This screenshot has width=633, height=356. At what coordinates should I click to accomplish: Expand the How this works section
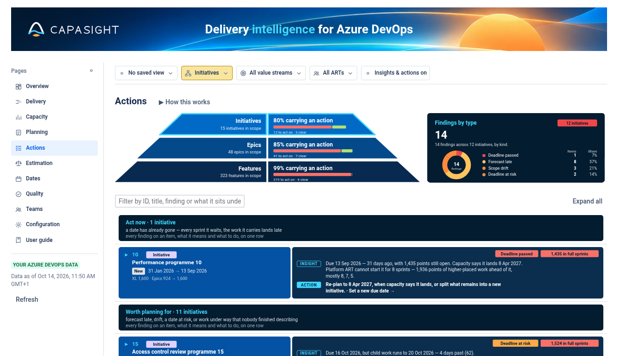184,102
